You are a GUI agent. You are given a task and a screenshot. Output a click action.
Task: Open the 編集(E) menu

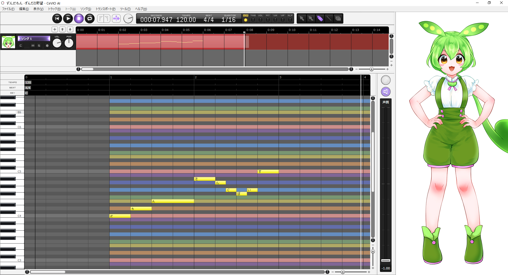24,9
